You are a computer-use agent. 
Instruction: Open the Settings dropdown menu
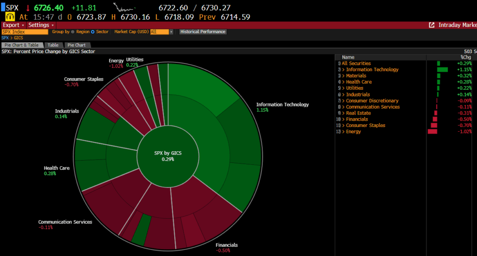point(41,25)
